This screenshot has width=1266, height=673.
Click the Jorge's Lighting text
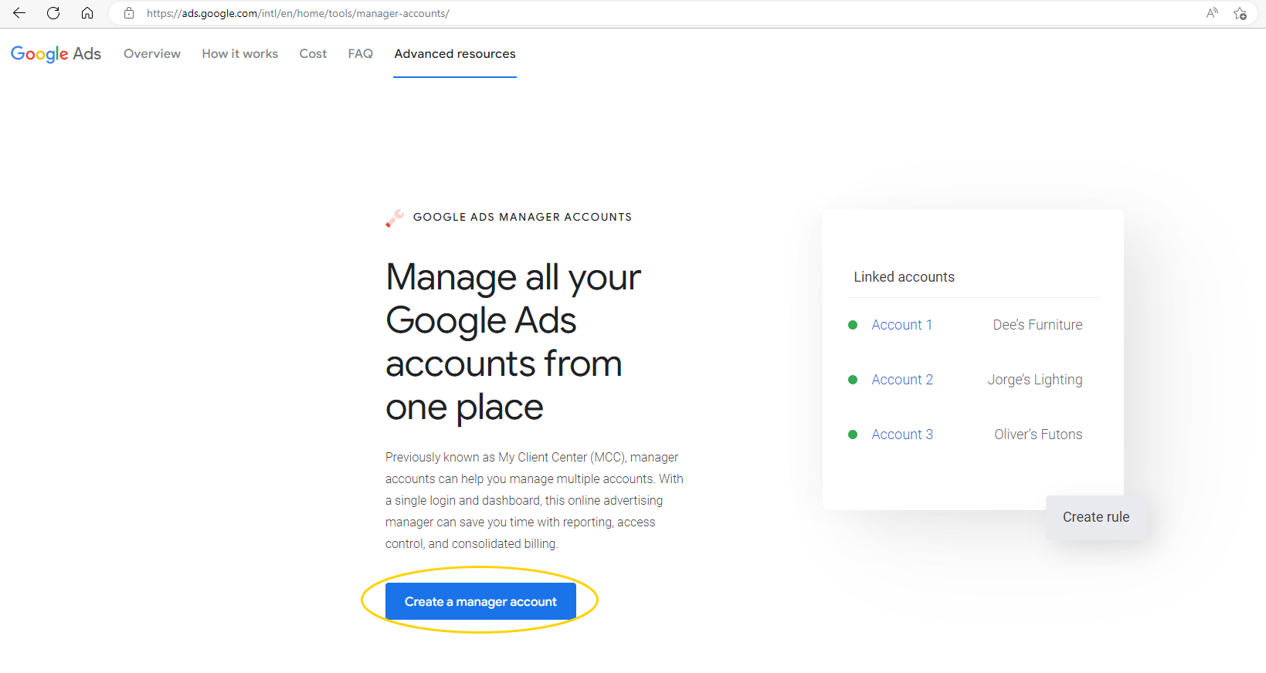[1035, 380]
